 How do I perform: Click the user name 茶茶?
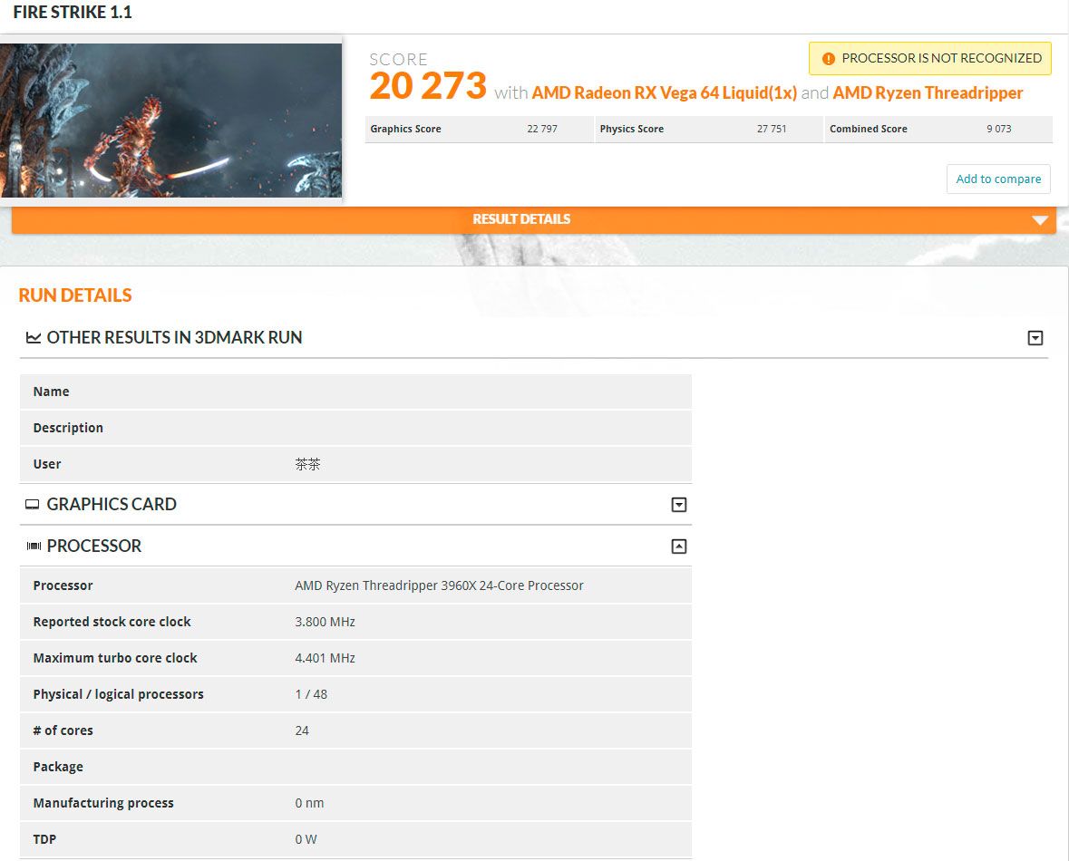(x=307, y=464)
